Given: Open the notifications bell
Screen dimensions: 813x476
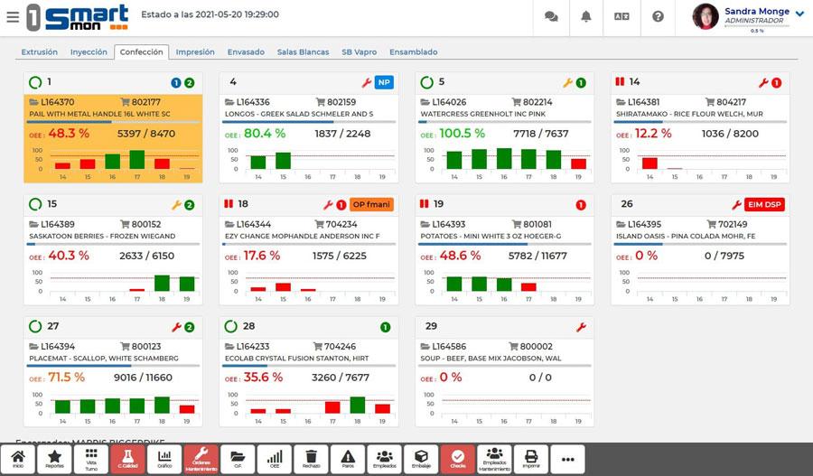Looking at the screenshot, I should (x=586, y=16).
